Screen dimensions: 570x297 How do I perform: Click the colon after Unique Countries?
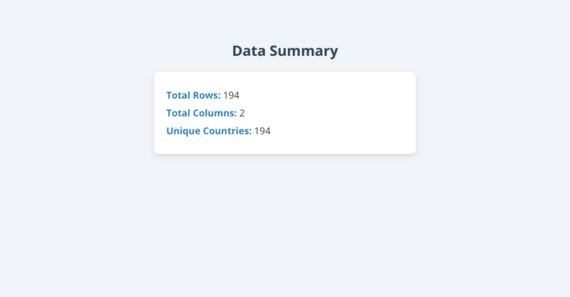[x=251, y=131]
